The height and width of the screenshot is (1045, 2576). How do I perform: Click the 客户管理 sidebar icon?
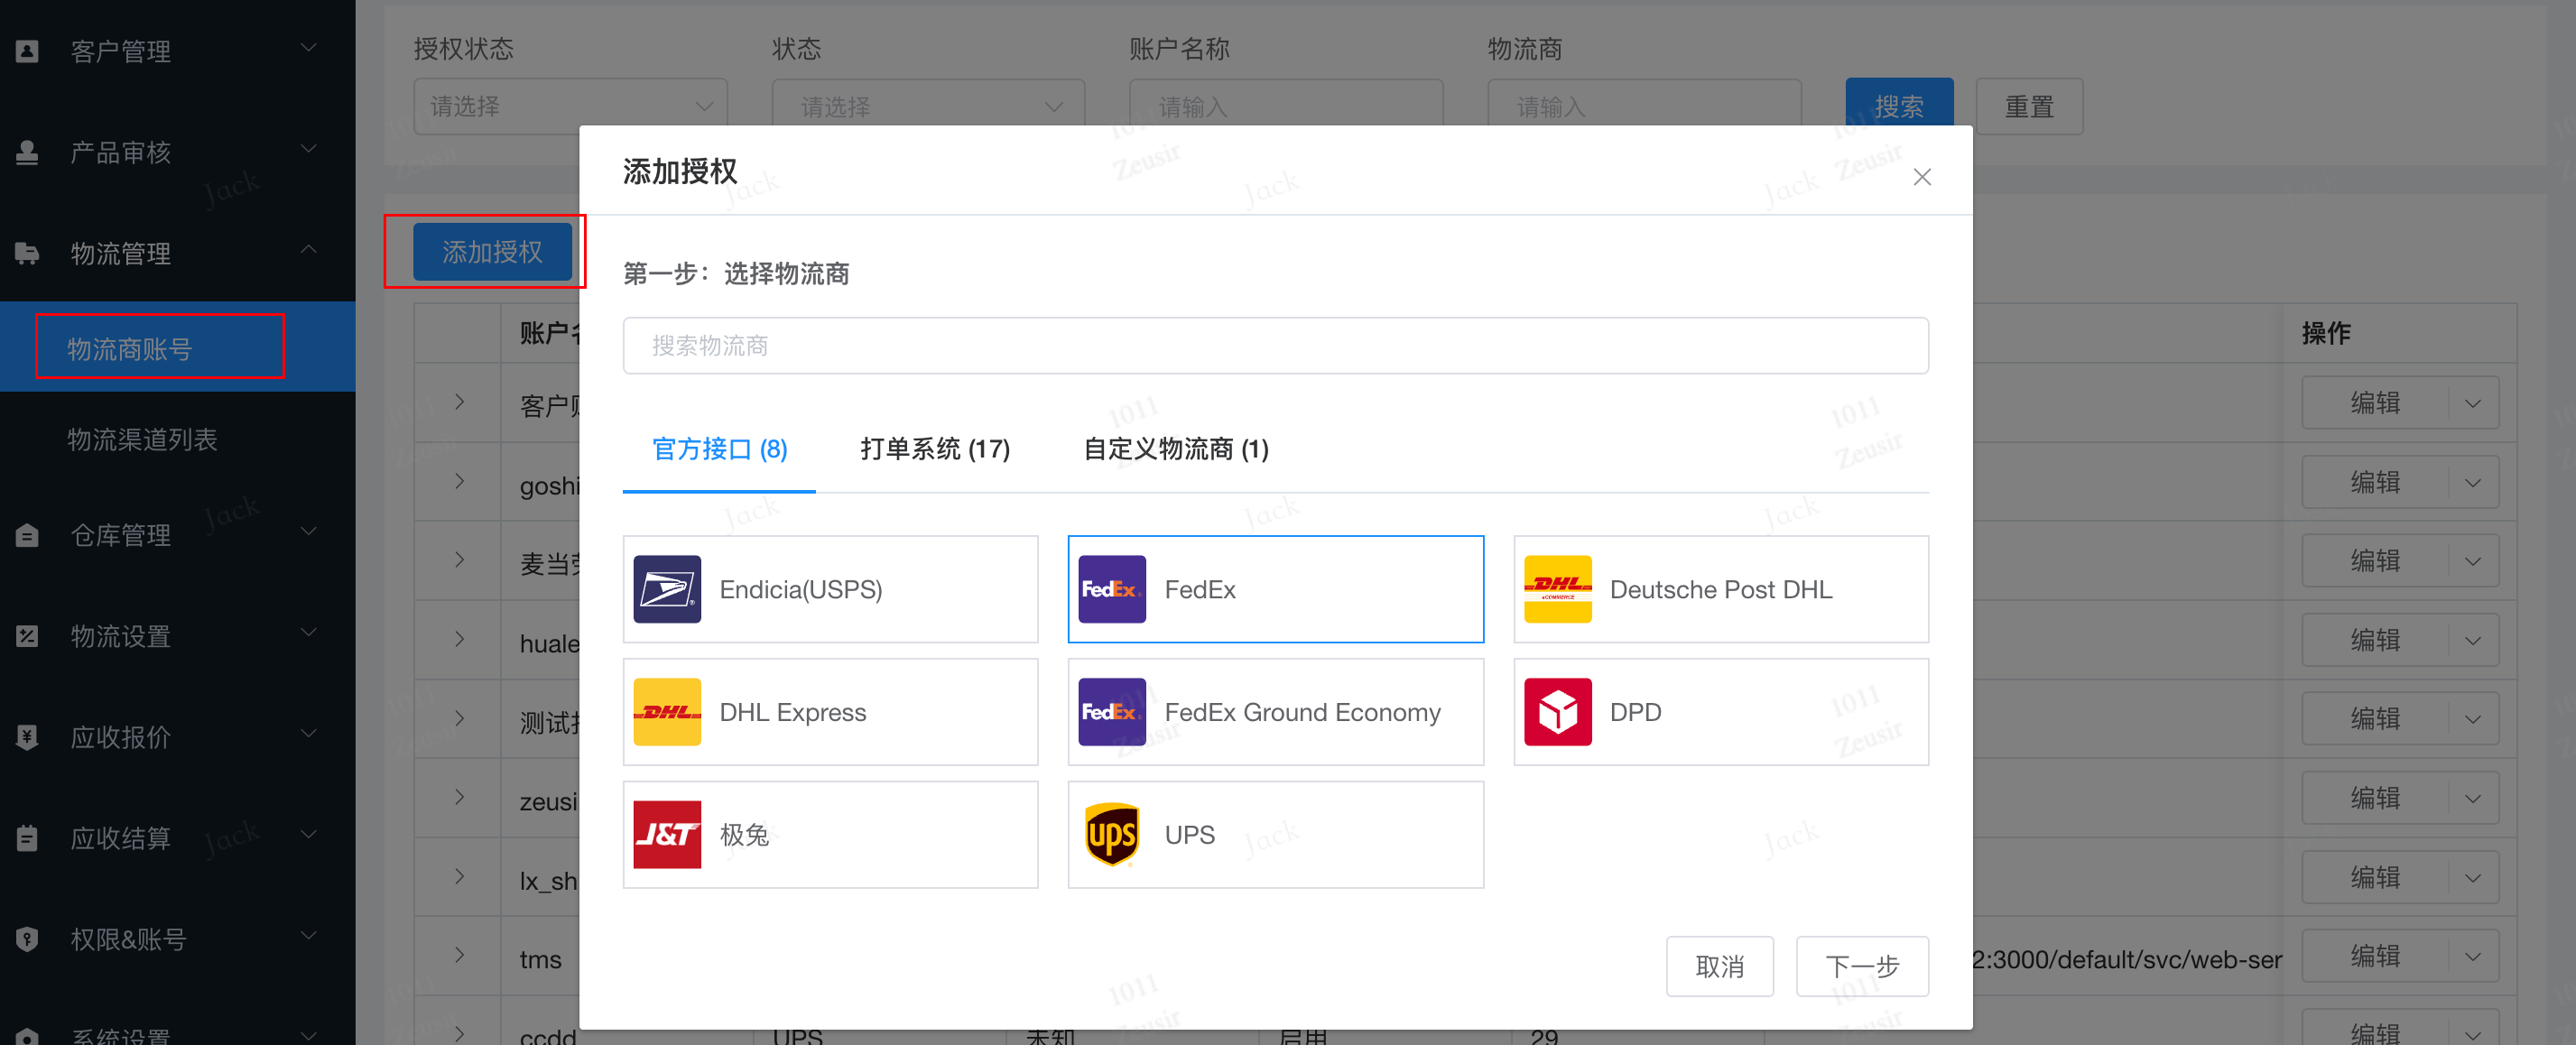point(28,51)
